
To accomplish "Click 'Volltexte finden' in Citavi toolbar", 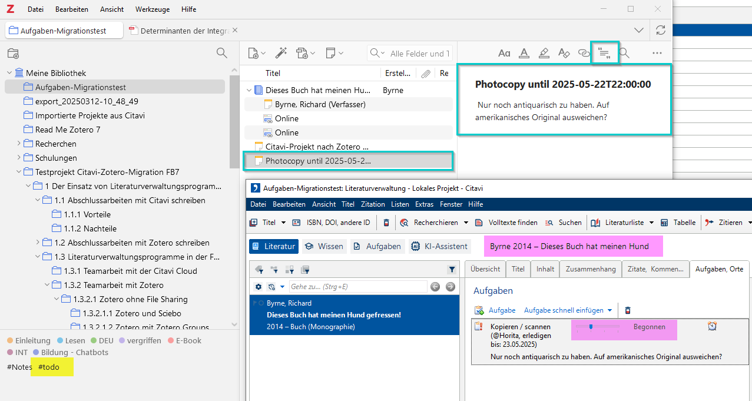I will pos(506,223).
